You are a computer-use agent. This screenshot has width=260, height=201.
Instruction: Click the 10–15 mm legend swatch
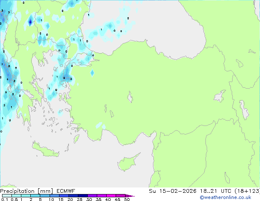[54, 196]
